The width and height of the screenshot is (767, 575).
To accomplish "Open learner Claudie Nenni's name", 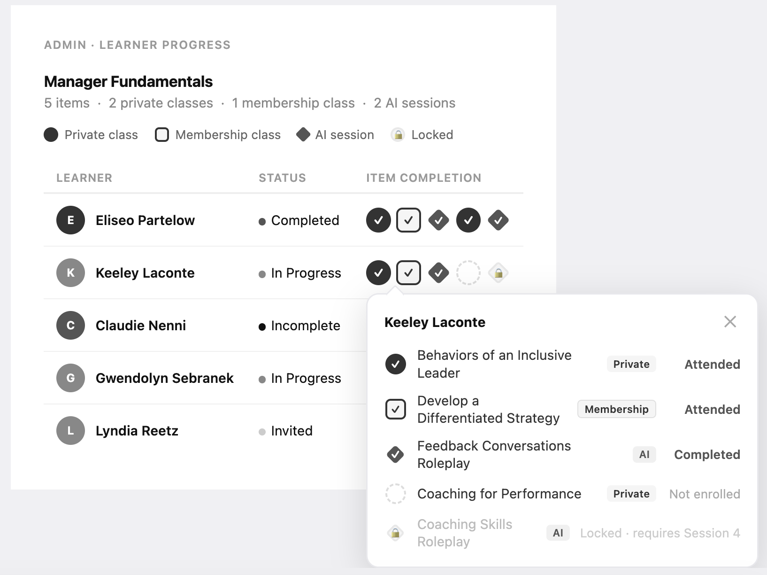I will click(x=141, y=326).
